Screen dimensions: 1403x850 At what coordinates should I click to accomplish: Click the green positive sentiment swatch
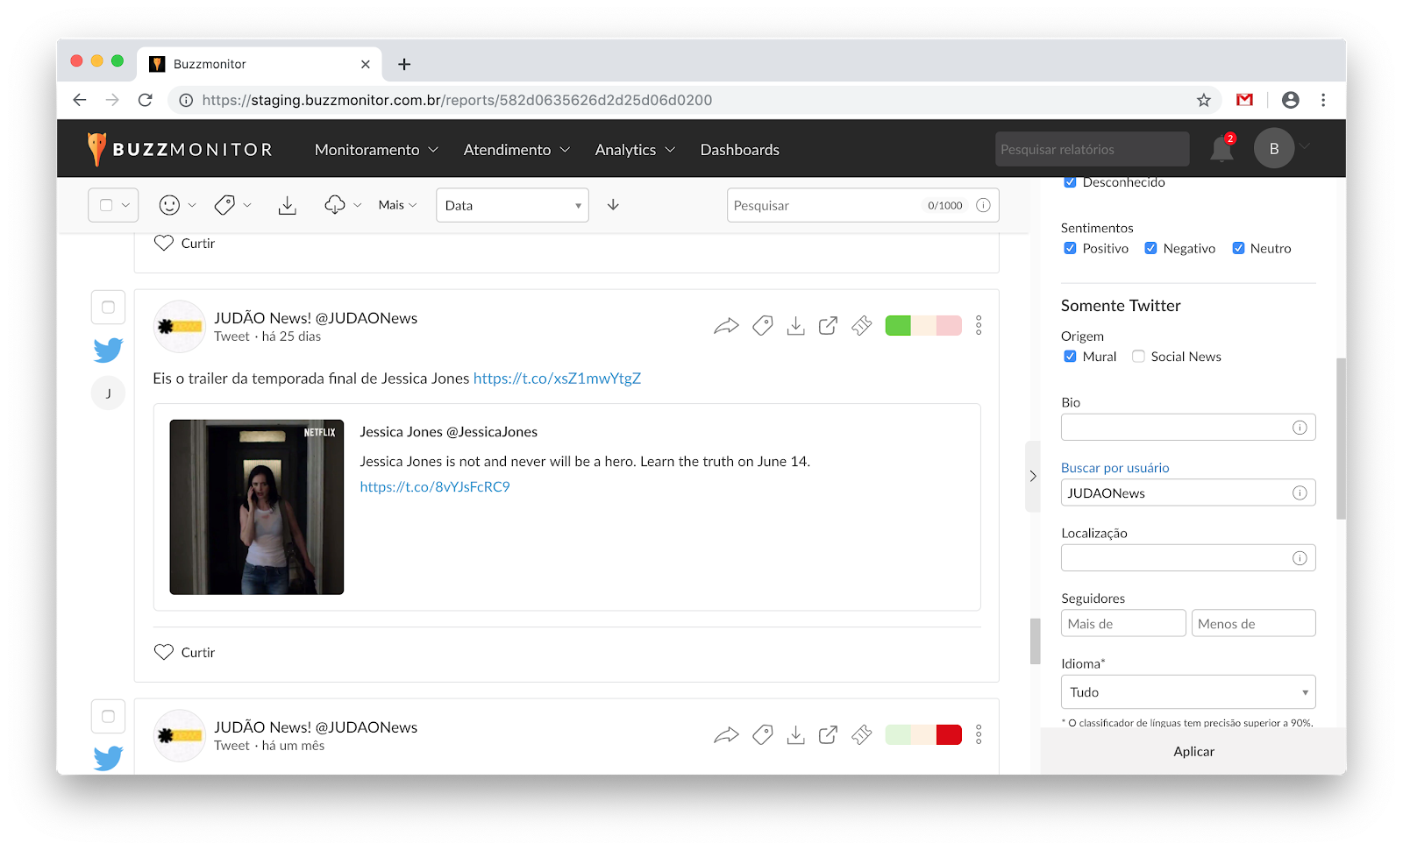point(898,326)
